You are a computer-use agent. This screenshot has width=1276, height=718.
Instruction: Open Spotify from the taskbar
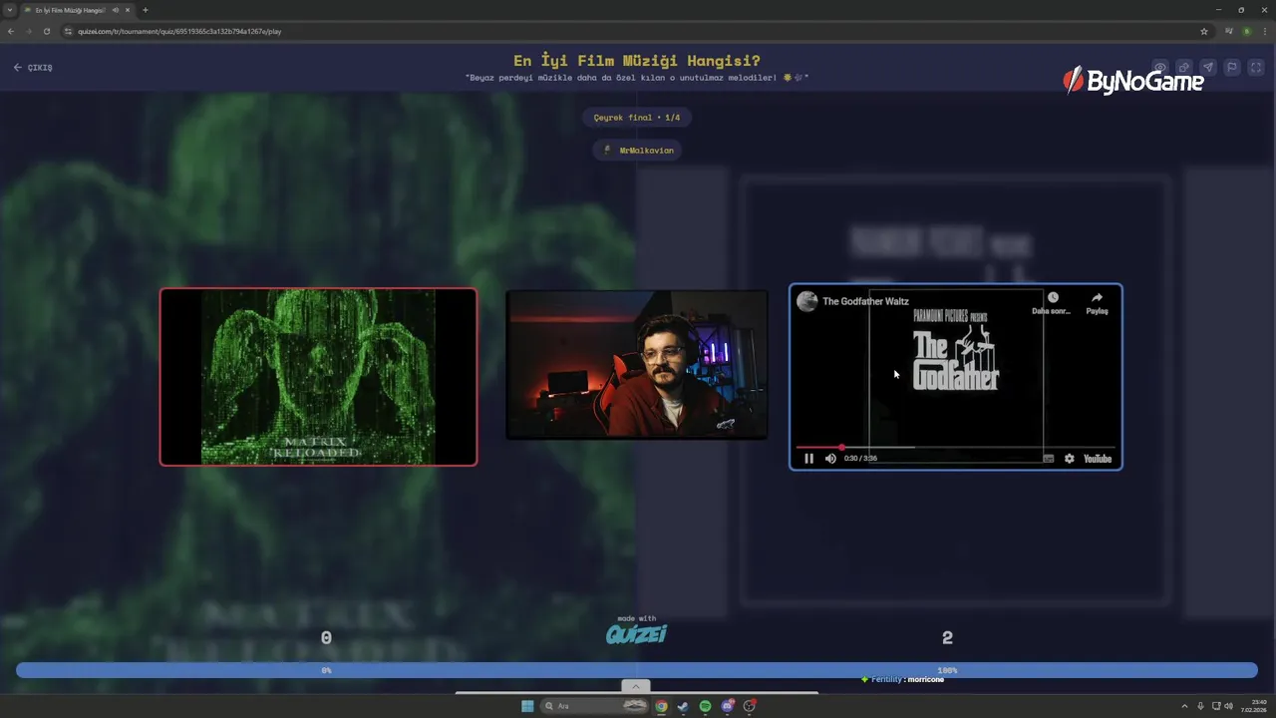[705, 706]
